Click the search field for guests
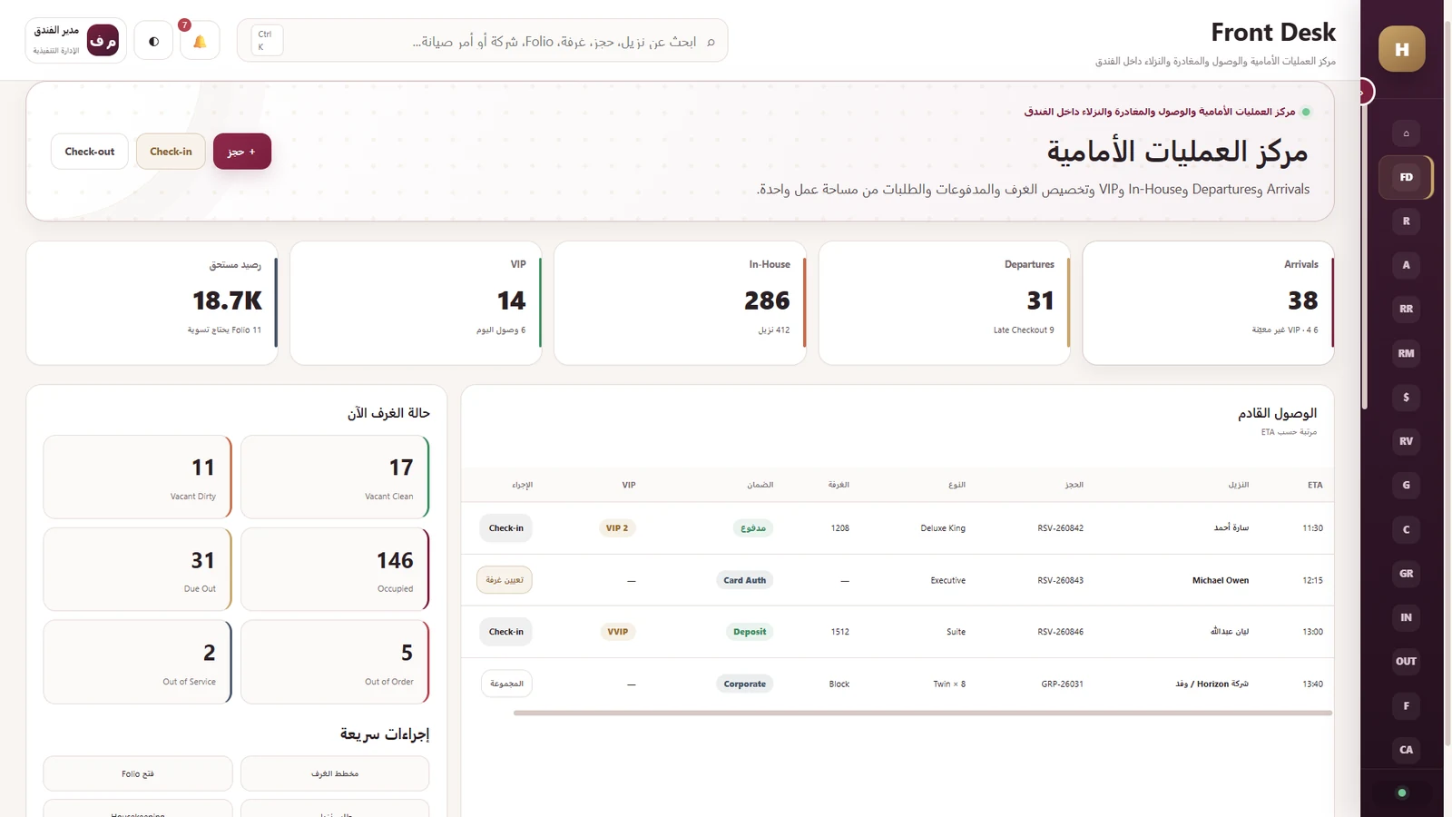This screenshot has height=817, width=1452. click(482, 41)
